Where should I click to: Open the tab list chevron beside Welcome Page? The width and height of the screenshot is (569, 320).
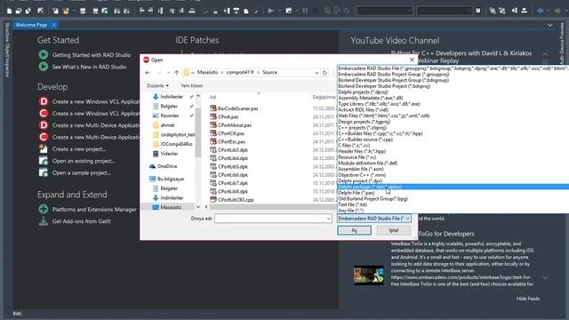pyautogui.click(x=550, y=25)
